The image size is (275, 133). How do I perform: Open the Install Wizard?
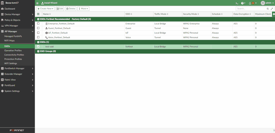(x=49, y=3)
